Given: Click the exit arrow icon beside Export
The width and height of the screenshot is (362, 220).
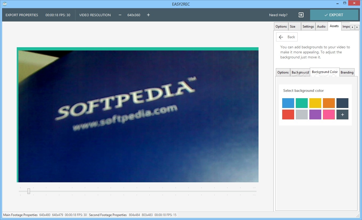Looking at the screenshot, I should [x=301, y=15].
